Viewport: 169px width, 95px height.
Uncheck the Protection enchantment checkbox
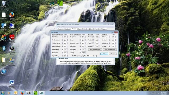(x=62, y=37)
